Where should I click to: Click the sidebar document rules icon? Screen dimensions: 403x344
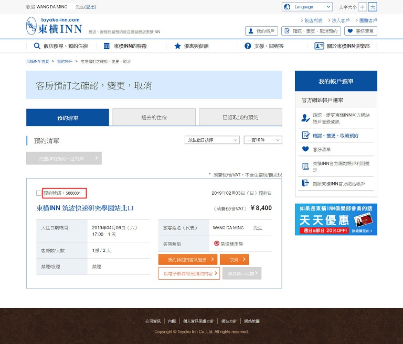coord(305,167)
